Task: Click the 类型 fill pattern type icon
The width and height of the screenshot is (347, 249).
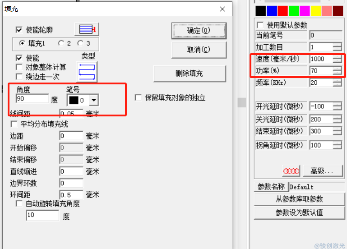Action: [87, 72]
